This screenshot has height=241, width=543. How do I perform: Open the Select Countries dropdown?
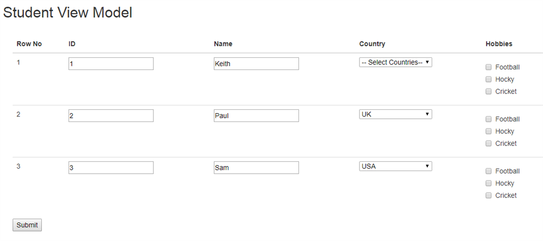point(396,62)
